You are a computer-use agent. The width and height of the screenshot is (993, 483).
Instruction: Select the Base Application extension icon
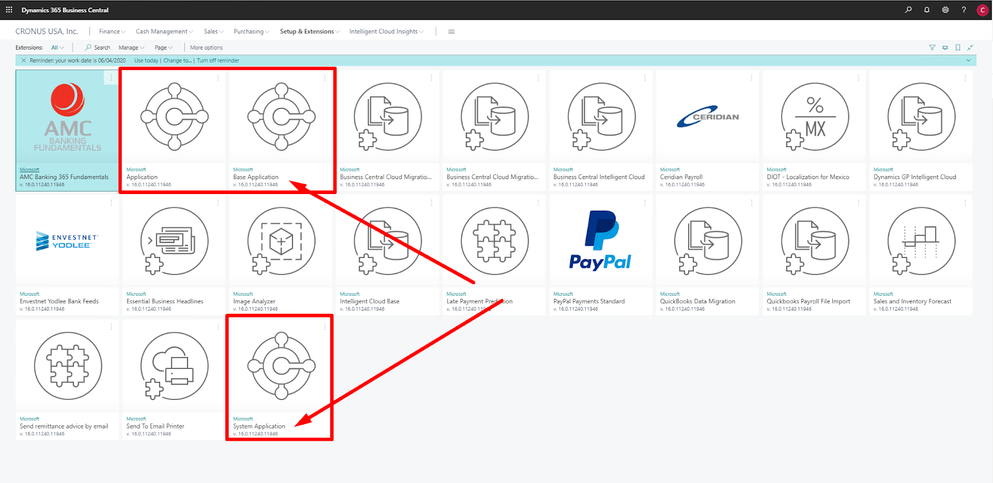281,117
